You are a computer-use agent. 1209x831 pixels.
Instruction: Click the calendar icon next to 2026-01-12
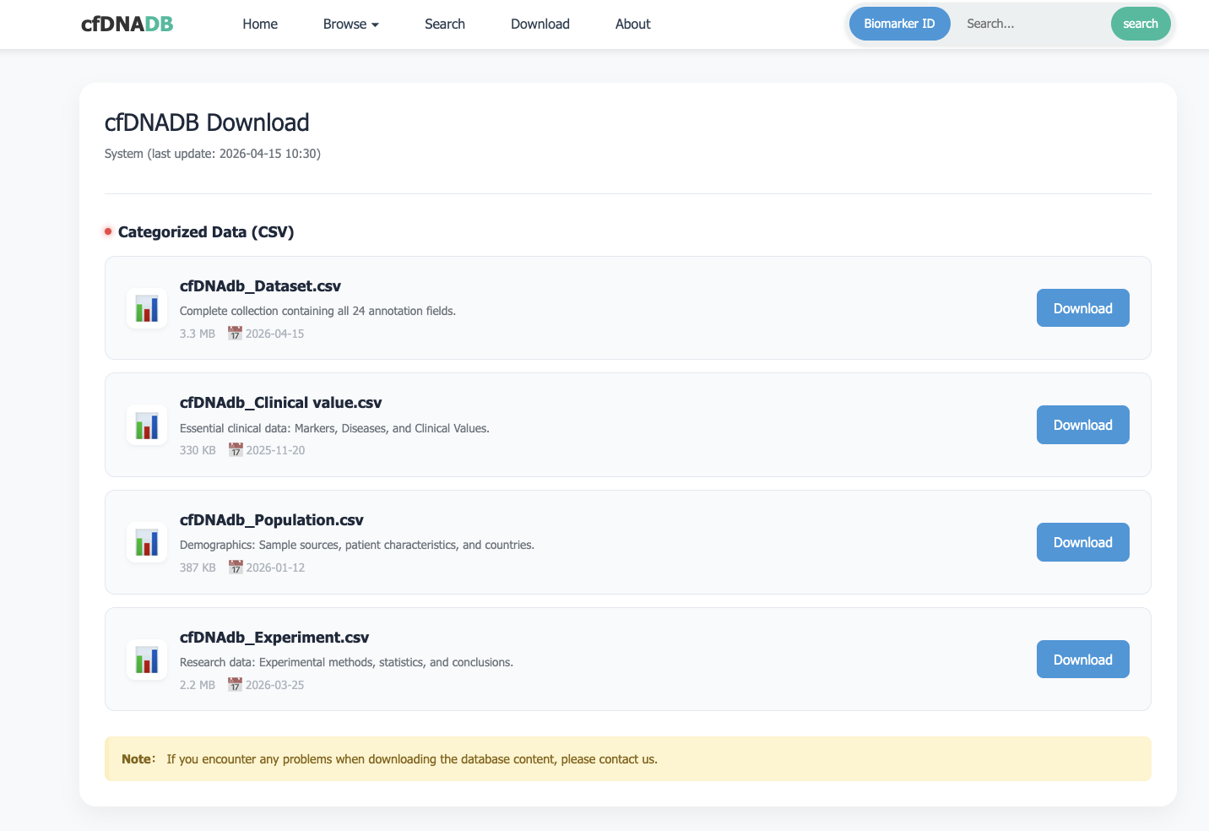click(x=236, y=568)
